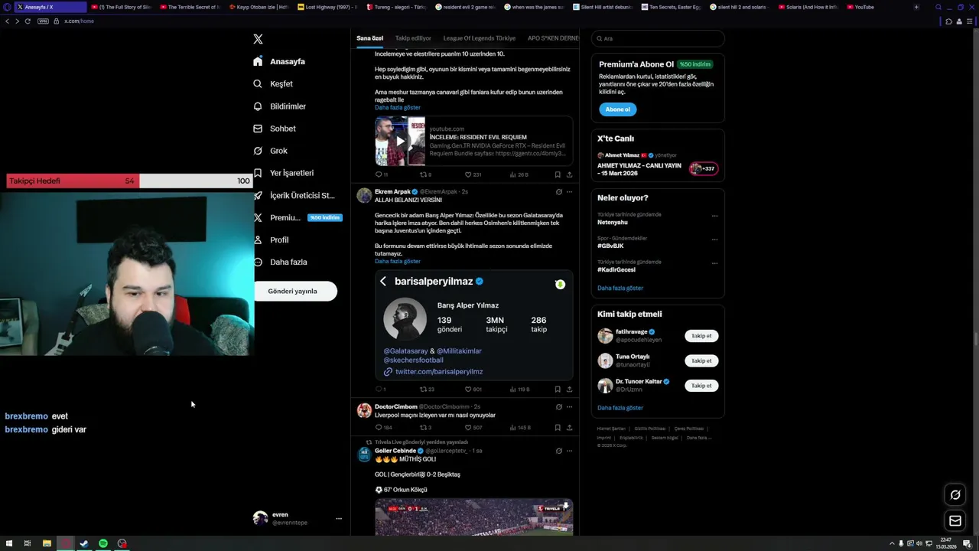Viewport: 979px width, 551px height.
Task: Repost DoctorCimbom's post
Action: pyautogui.click(x=425, y=428)
